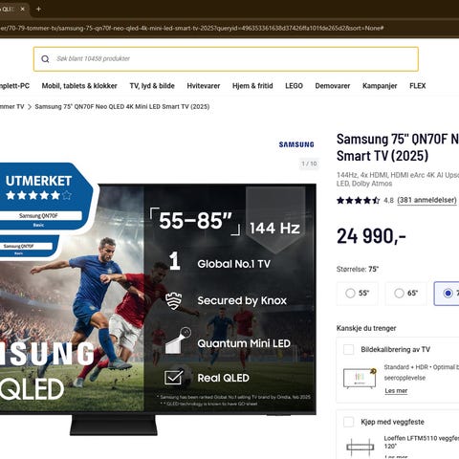This screenshot has width=459, height=459.
Task: Check the Kjøp med veggfeste box
Action: click(x=348, y=422)
